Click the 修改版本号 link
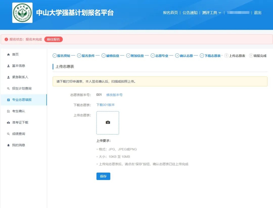The height and width of the screenshot is (208, 273). [x=114, y=95]
